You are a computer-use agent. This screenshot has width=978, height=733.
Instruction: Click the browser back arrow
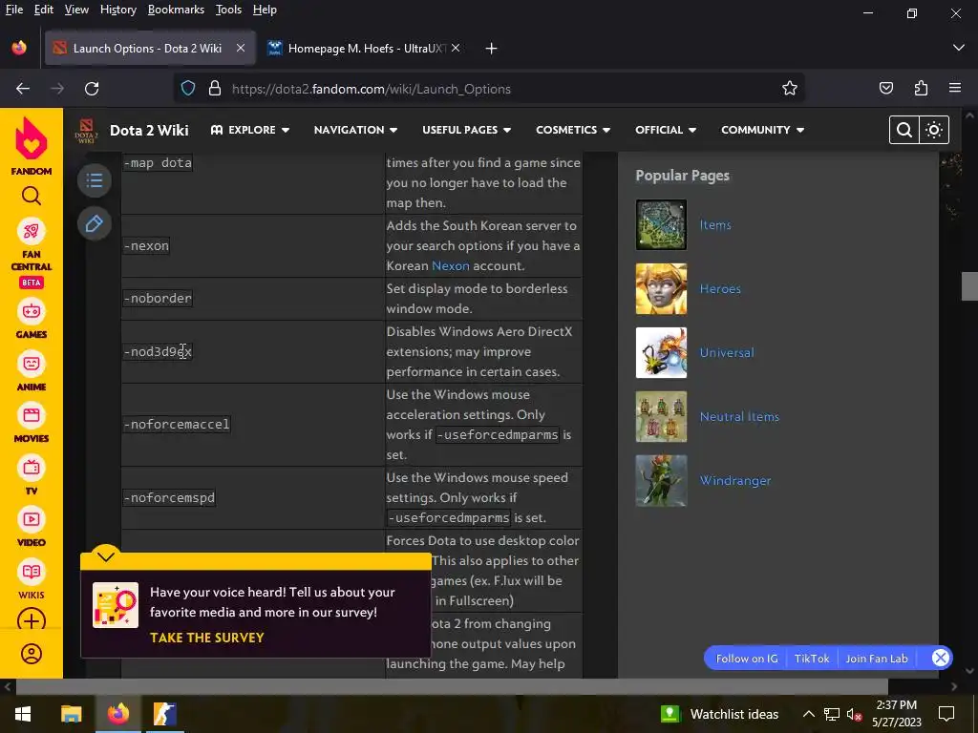click(23, 89)
